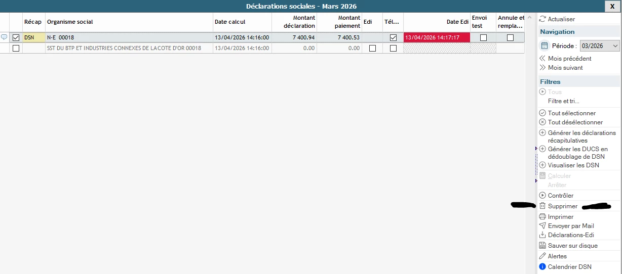Screen dimensions: 622x274
Task: Click the Tout sélectionner check-circle icon
Action: pos(542,113)
